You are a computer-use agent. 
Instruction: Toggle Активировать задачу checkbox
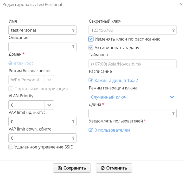point(91,48)
